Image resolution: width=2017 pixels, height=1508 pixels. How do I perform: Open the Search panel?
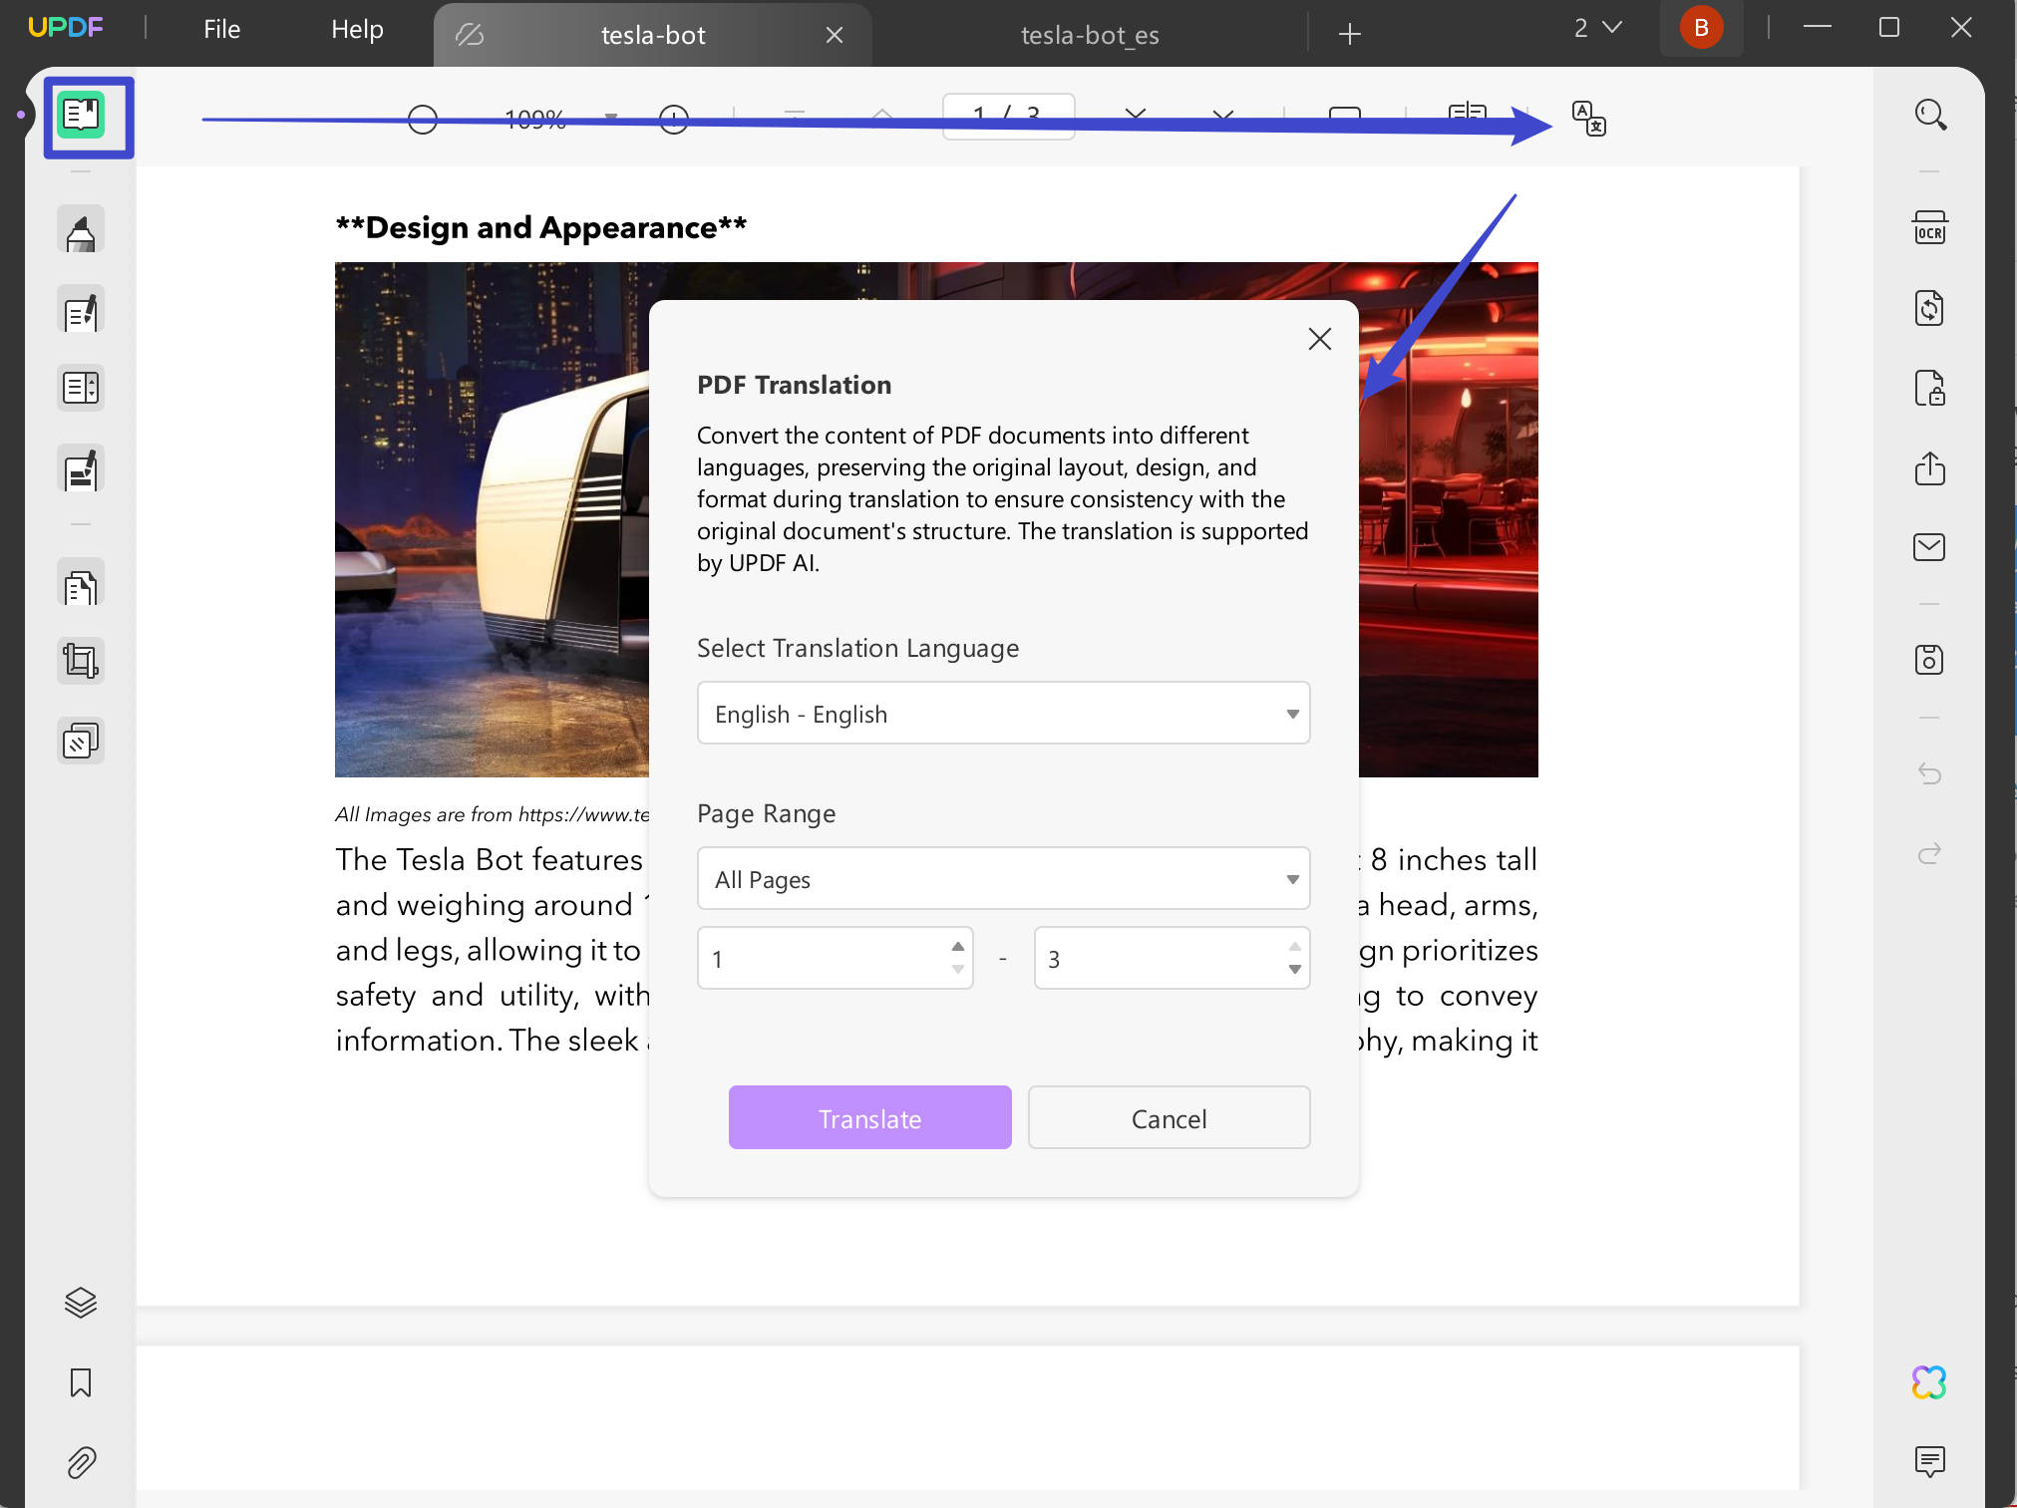point(1930,114)
